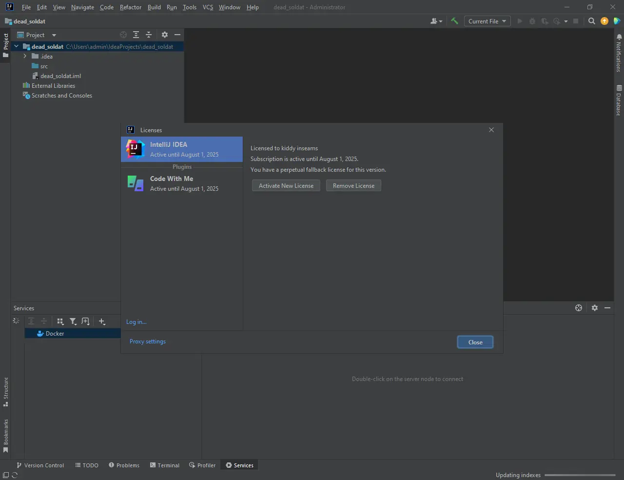Open the Build menu
The width and height of the screenshot is (624, 480).
[154, 7]
